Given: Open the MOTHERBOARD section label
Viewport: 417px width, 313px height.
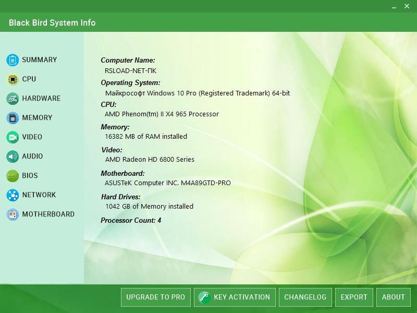Looking at the screenshot, I should tap(48, 214).
